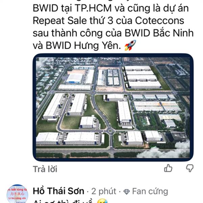203x203 pixels.
Task: Dislike the comment with thumbs-down icon
Action: point(190,168)
